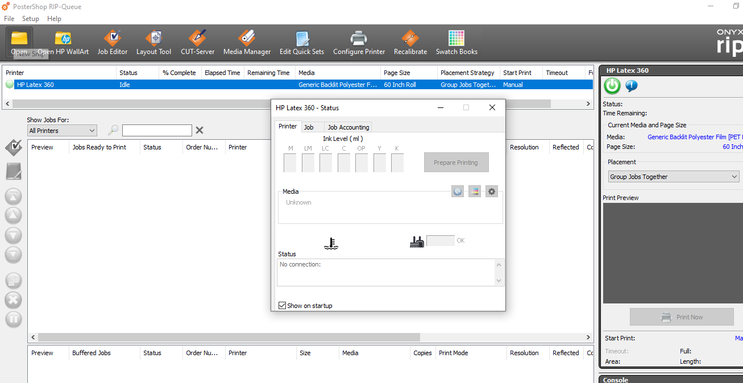743x383 pixels.
Task: Click the green power icon for HP Latex 360
Action: (x=612, y=86)
